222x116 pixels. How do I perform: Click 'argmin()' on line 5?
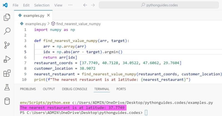pos(113,52)
